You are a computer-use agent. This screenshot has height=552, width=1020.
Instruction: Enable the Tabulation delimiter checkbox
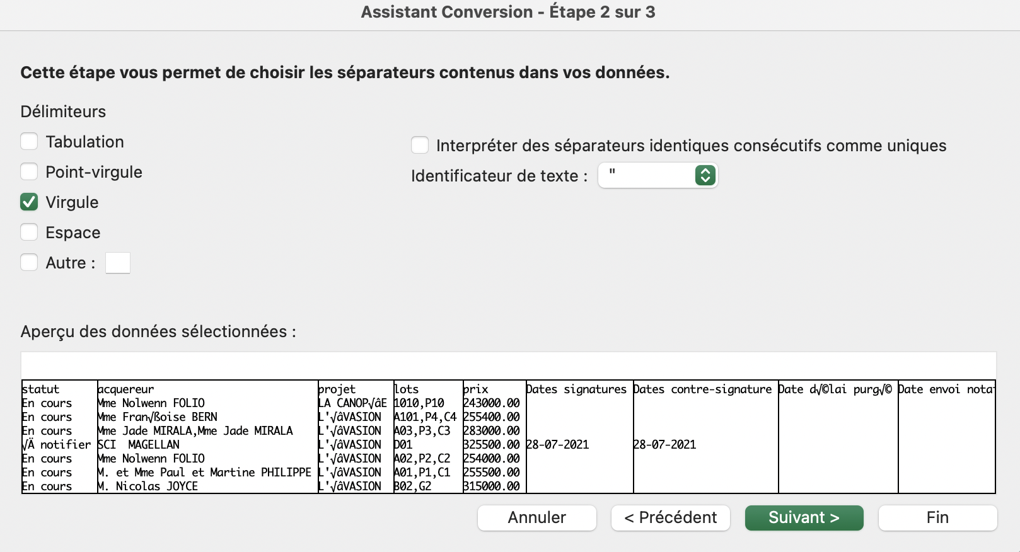[29, 141]
